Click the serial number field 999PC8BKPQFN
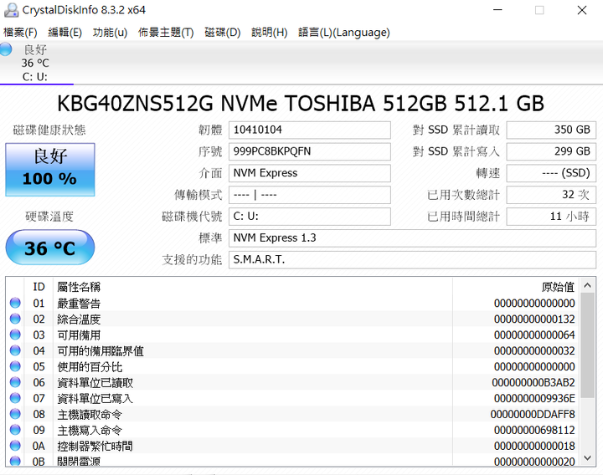The image size is (603, 475). click(310, 151)
